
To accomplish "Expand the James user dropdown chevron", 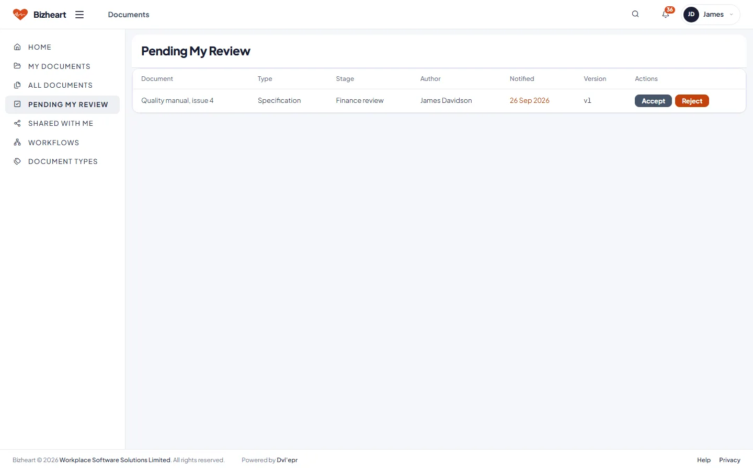I will (x=731, y=15).
